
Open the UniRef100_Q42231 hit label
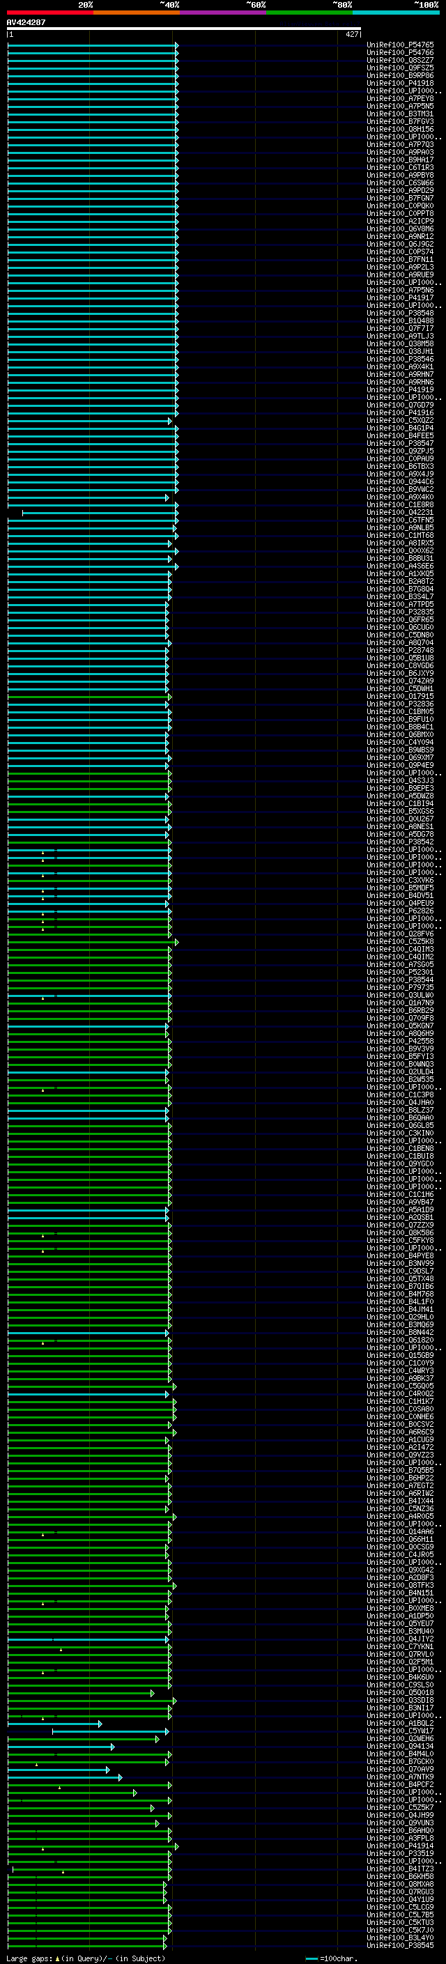(400, 512)
